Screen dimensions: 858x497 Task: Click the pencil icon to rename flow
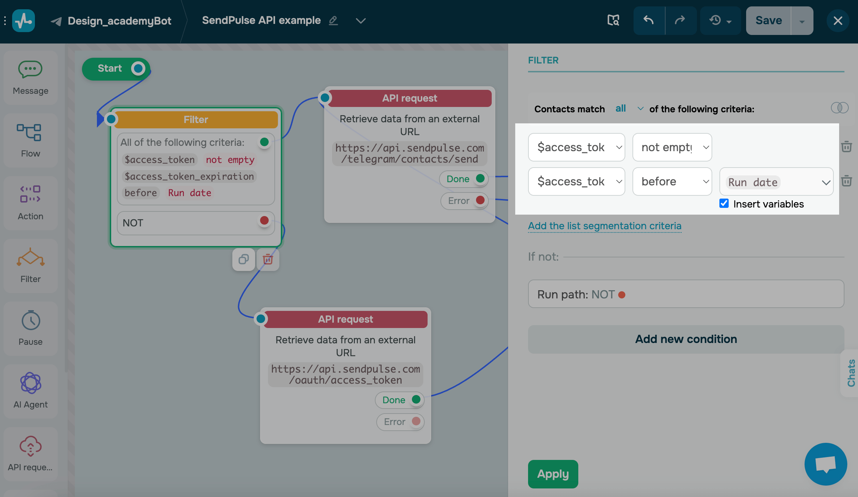click(333, 21)
